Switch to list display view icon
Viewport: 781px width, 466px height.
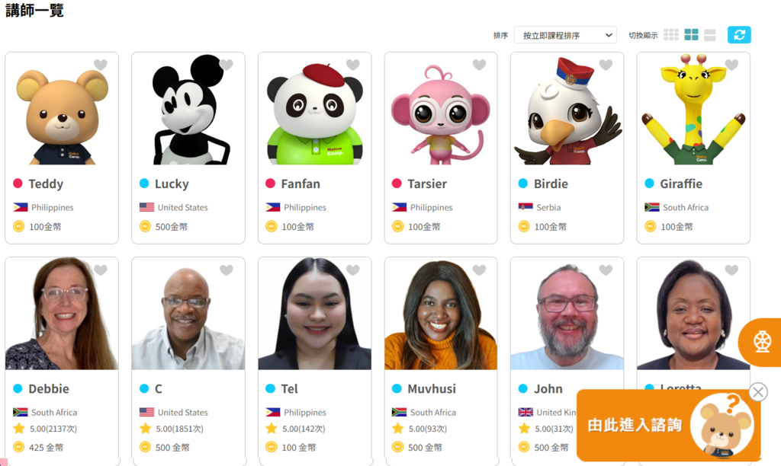pos(710,35)
